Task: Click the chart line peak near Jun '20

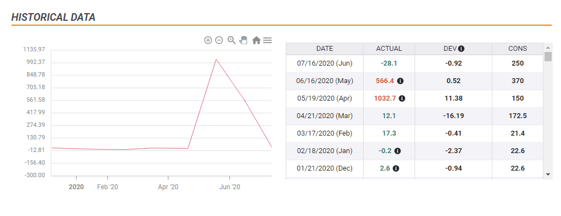Action: click(x=216, y=59)
